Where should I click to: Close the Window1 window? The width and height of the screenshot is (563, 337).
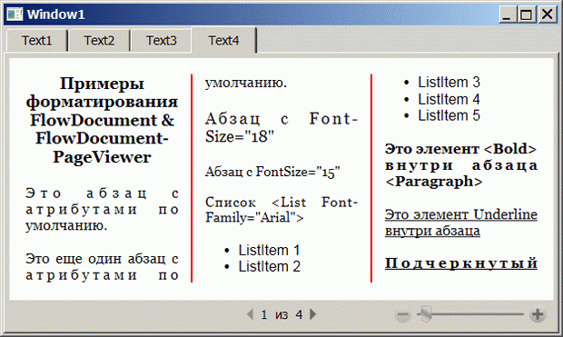tap(547, 15)
